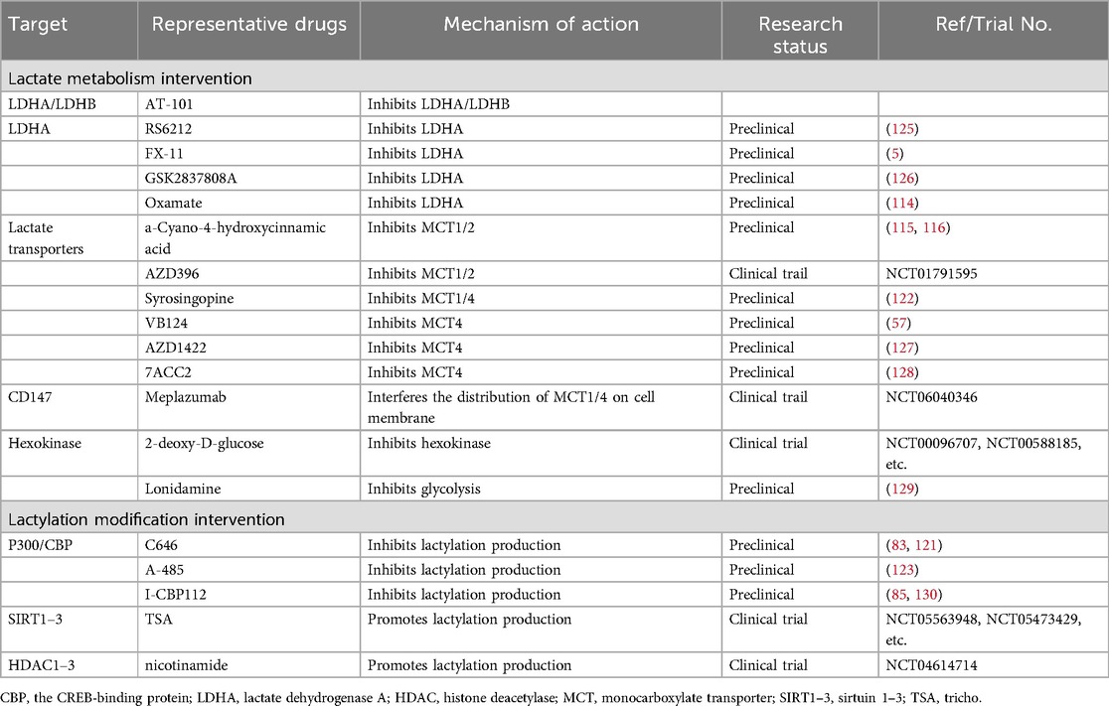Select the nicotinamide drug cell
Image resolution: width=1109 pixels, height=706 pixels.
pyautogui.click(x=249, y=665)
